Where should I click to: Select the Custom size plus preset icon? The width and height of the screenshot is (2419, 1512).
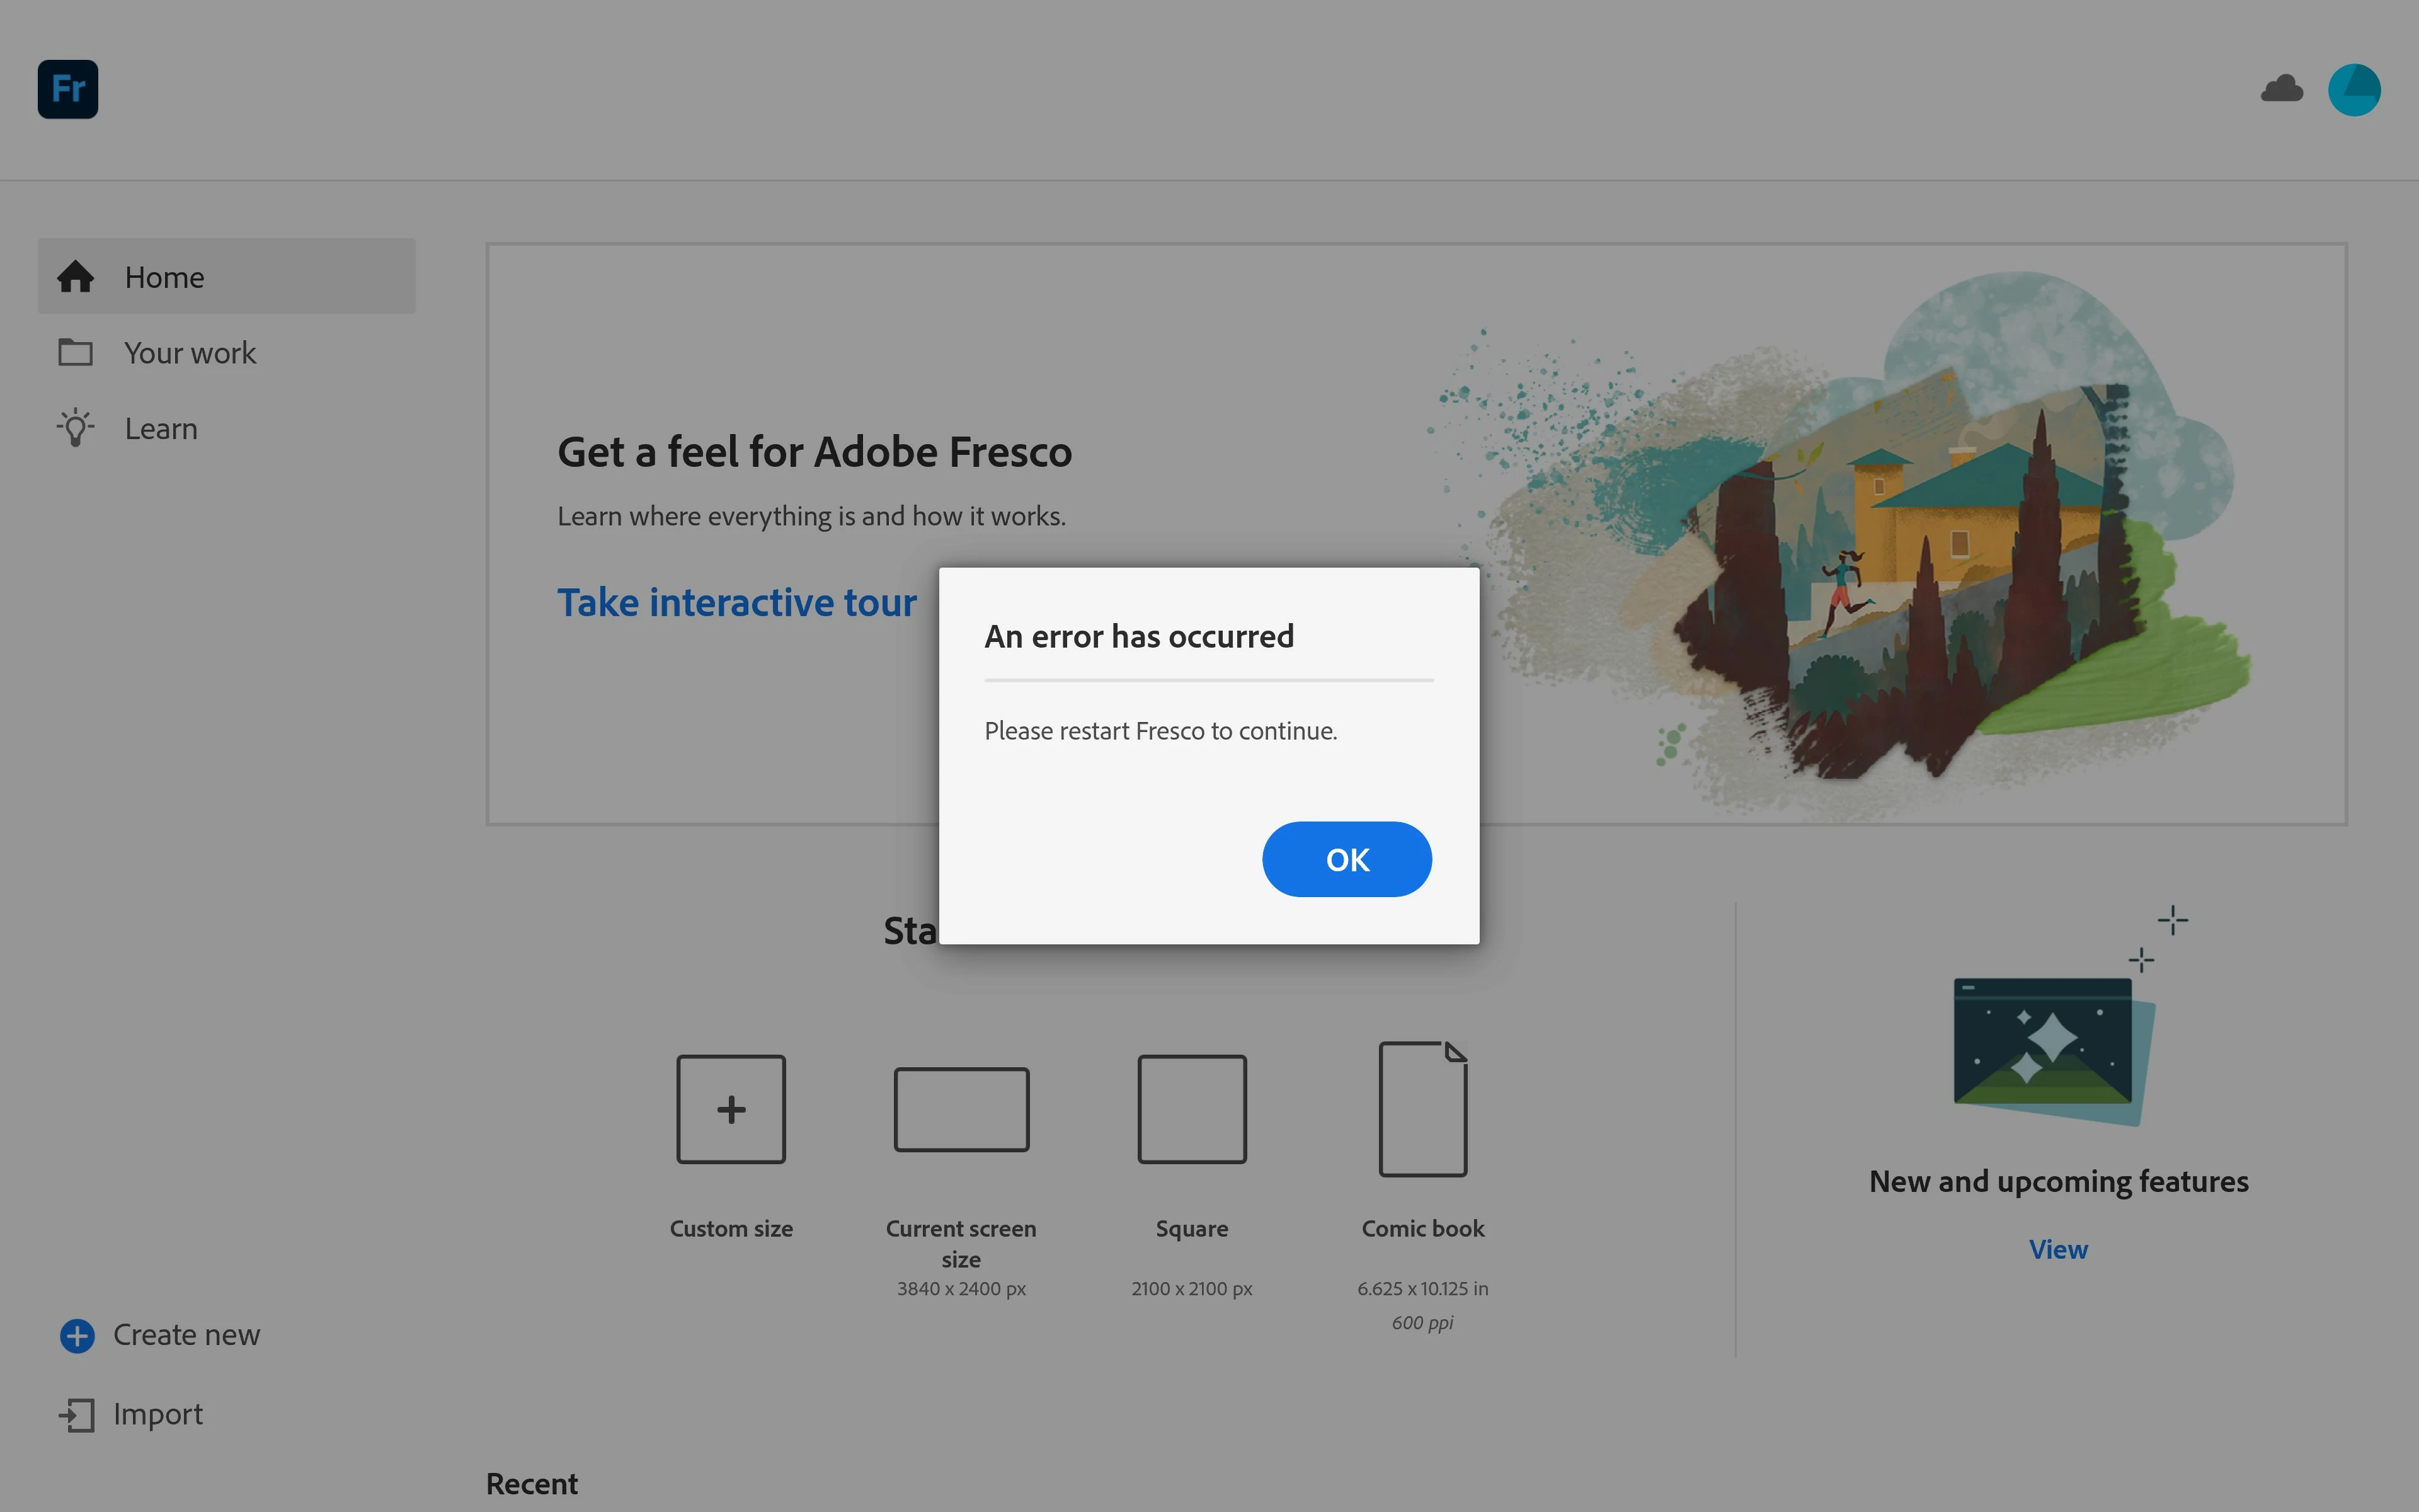coord(731,1109)
